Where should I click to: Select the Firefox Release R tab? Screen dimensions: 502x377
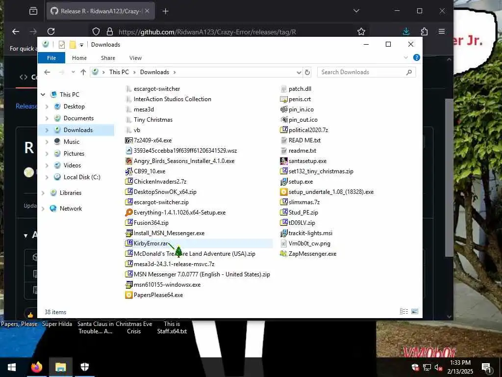point(100,11)
